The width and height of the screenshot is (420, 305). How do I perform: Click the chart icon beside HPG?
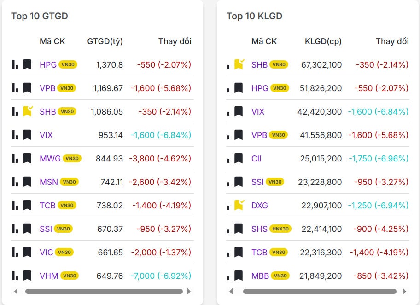coord(14,64)
